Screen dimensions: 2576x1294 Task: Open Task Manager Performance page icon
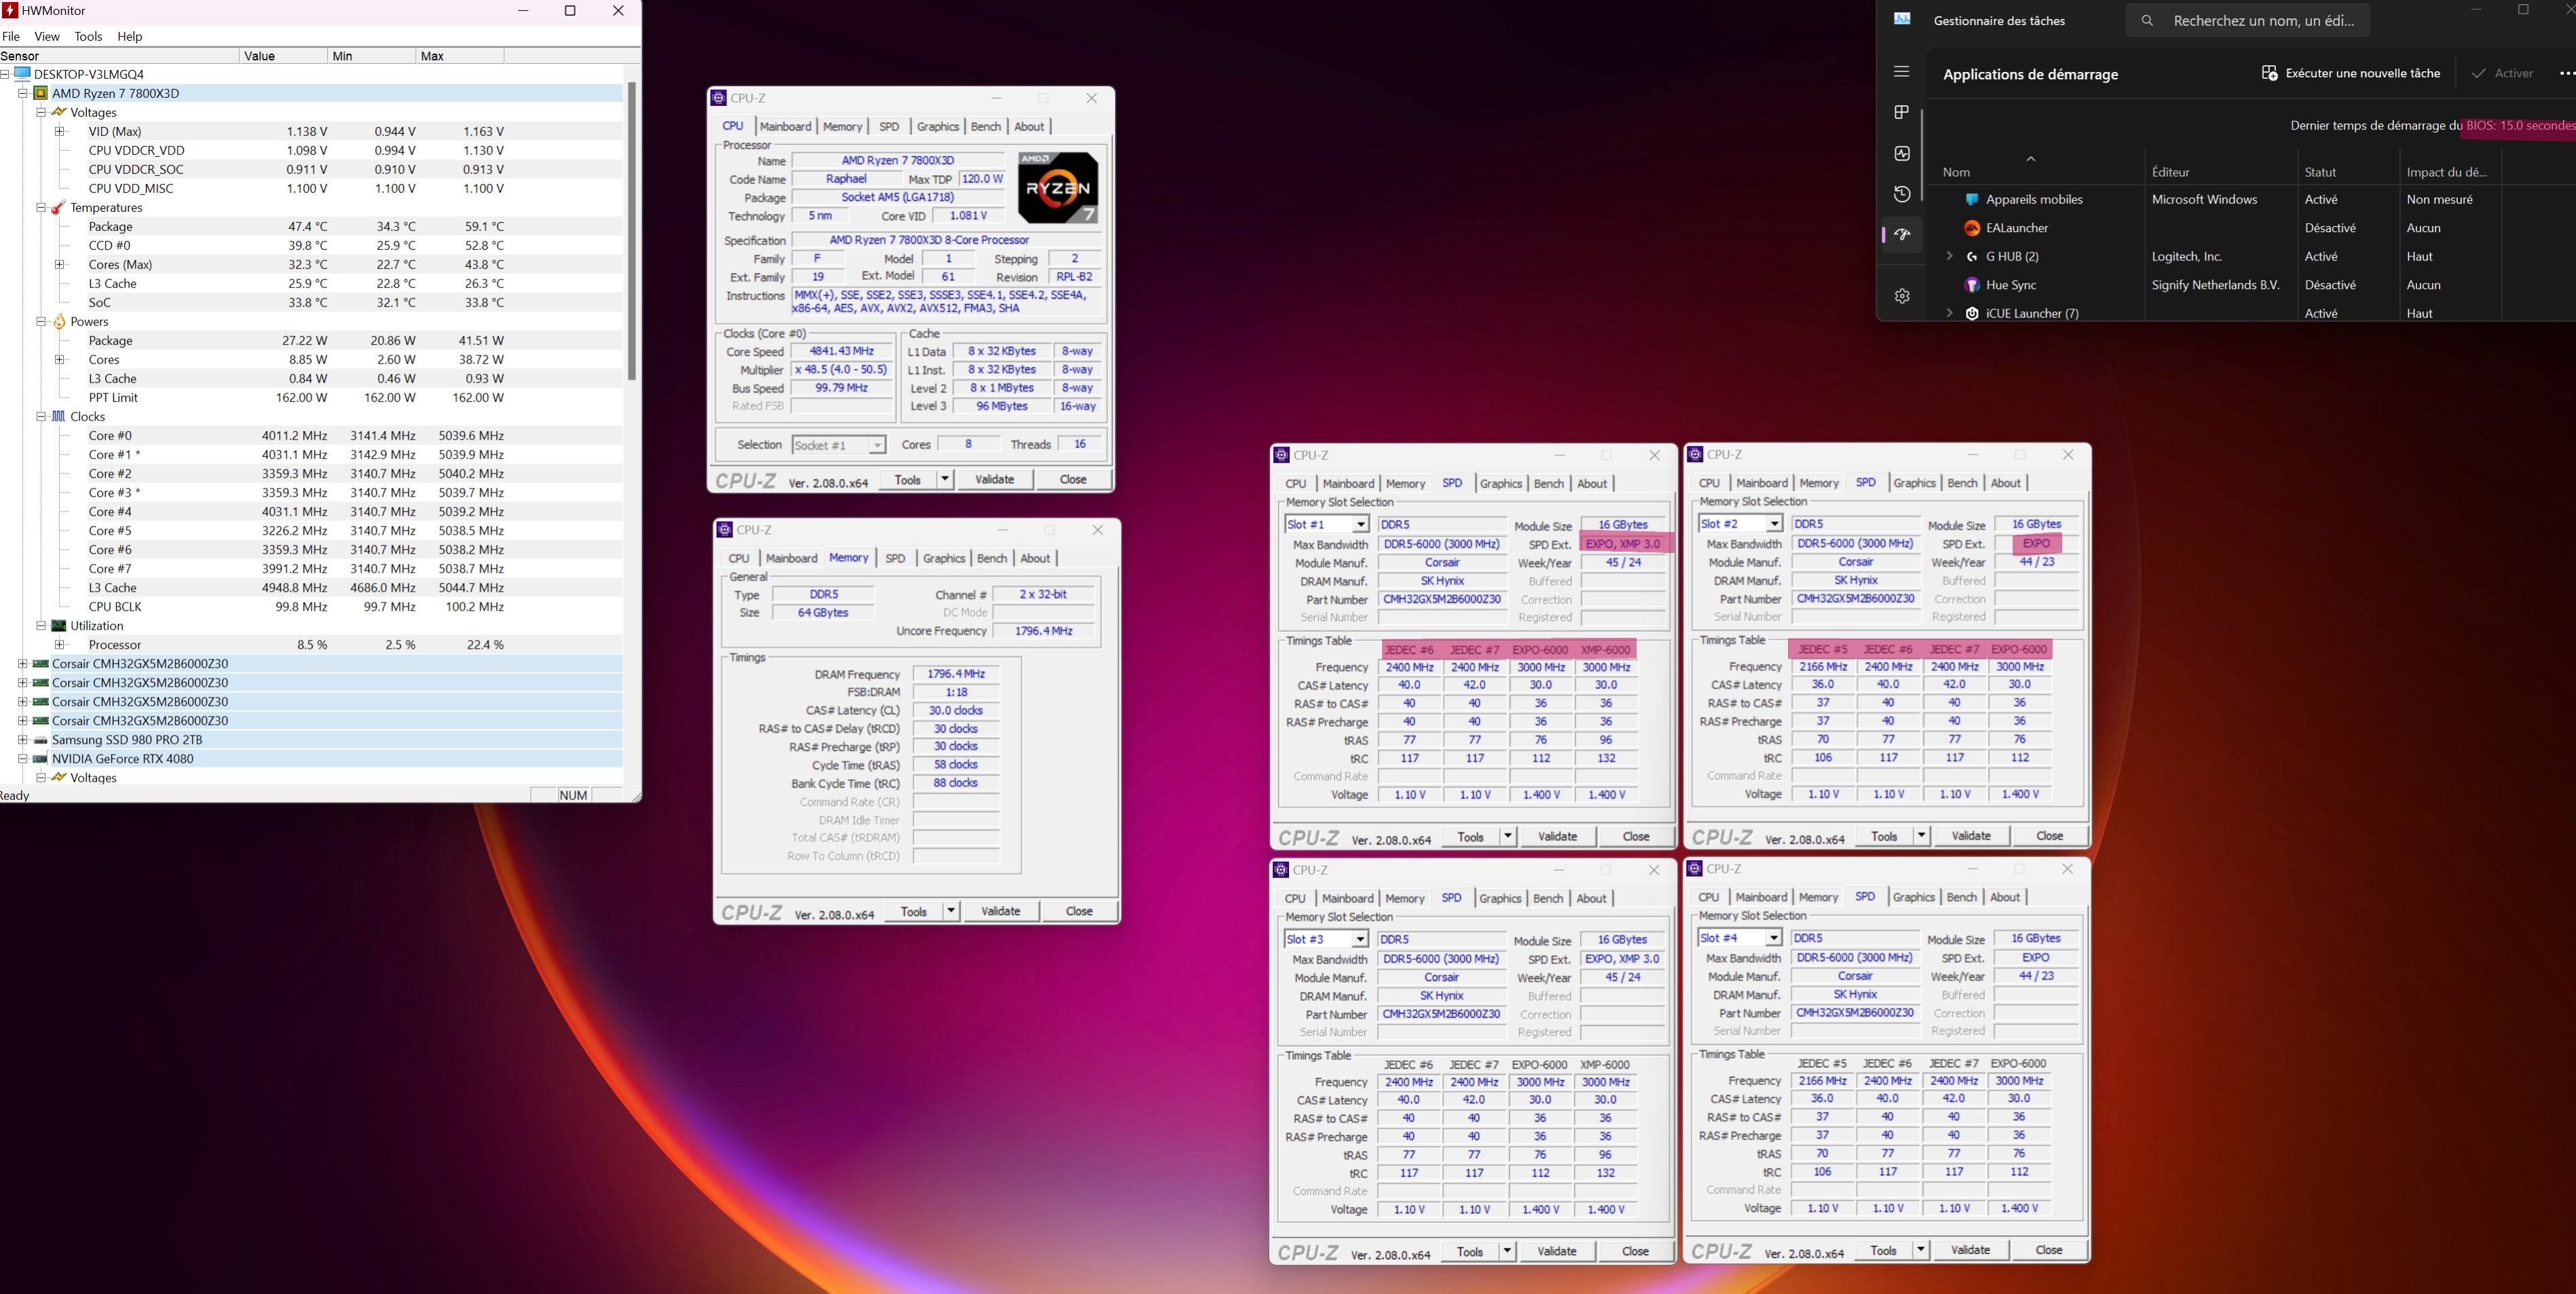pos(1901,153)
